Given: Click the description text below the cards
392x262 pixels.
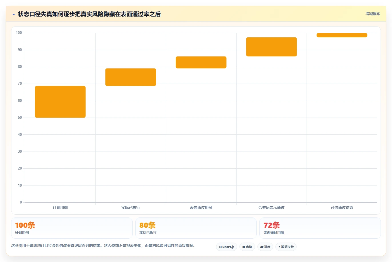Looking at the screenshot, I should pos(103,245).
